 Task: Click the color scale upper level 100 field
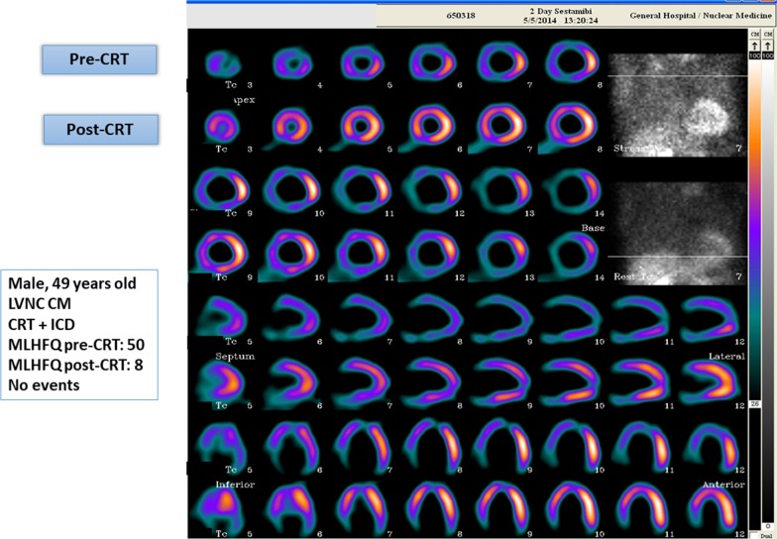(x=755, y=56)
